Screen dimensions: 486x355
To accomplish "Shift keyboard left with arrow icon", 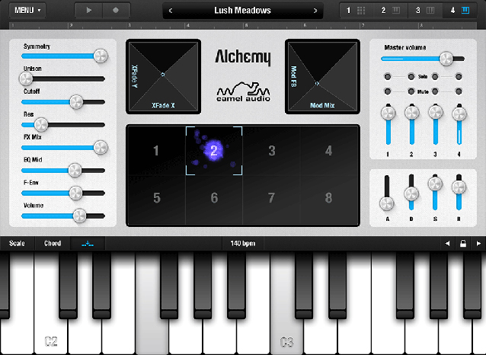I will pos(447,243).
